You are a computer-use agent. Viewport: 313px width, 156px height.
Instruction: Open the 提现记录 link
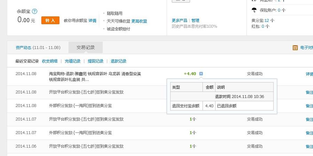[96, 61]
